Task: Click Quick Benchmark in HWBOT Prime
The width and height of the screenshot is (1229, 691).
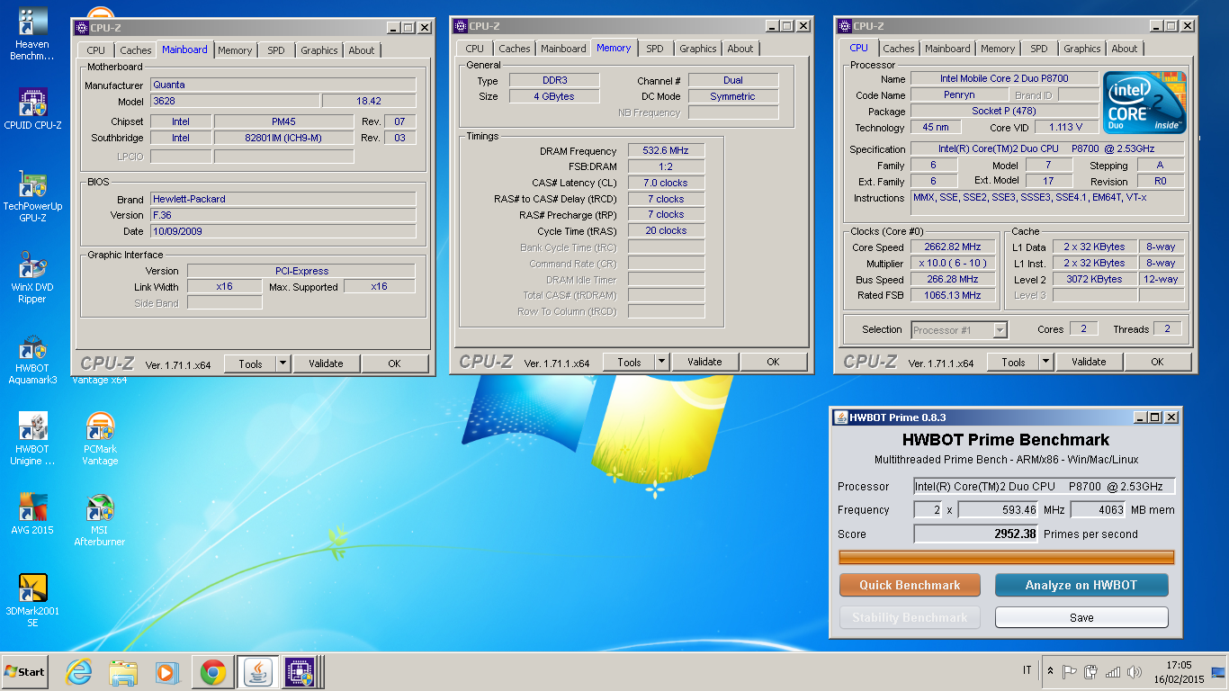Action: pyautogui.click(x=910, y=585)
